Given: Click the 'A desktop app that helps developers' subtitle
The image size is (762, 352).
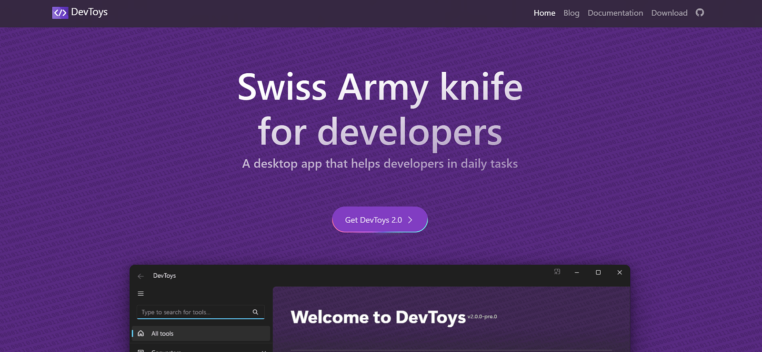Looking at the screenshot, I should [380, 164].
